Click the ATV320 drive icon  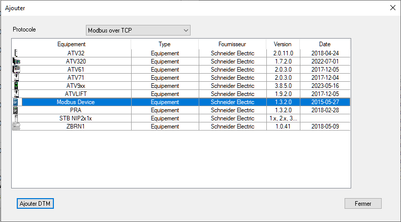tap(16, 61)
